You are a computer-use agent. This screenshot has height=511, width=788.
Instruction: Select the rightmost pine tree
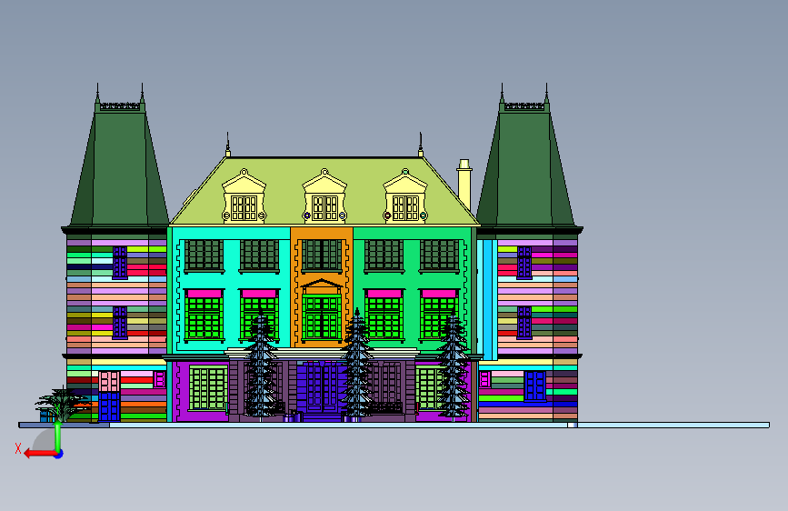coord(453,366)
